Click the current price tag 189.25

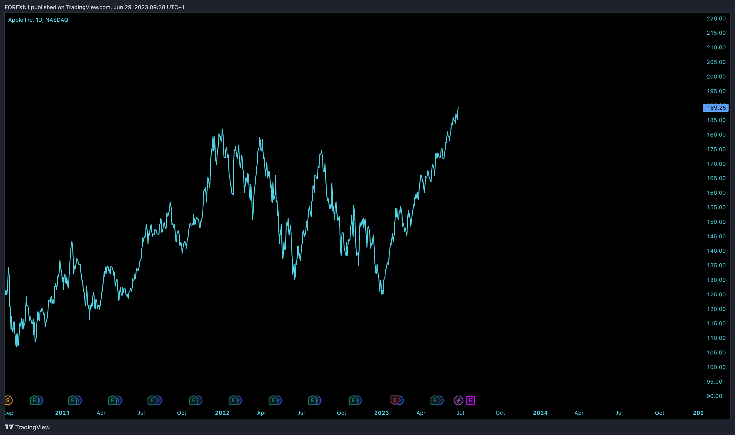click(716, 108)
